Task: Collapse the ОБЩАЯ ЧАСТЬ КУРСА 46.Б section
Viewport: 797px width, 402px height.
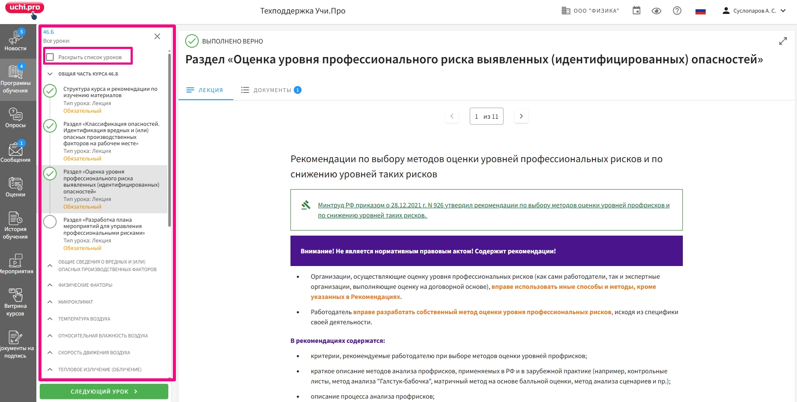Action: pyautogui.click(x=49, y=73)
